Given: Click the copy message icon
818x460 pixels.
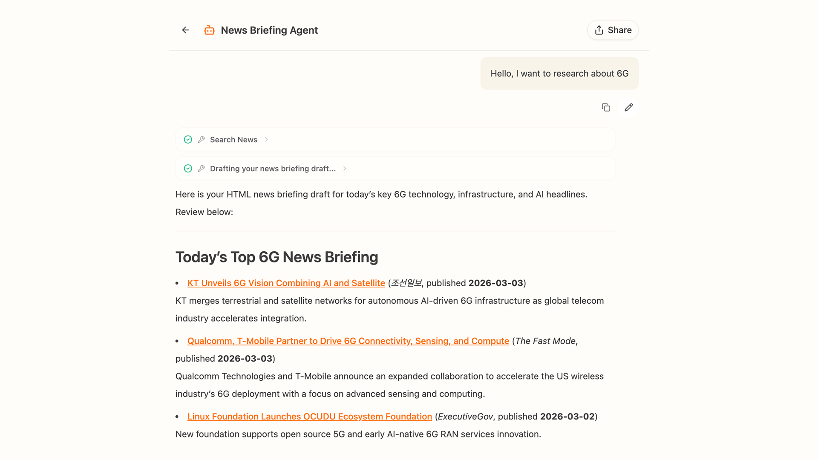Looking at the screenshot, I should coord(606,107).
